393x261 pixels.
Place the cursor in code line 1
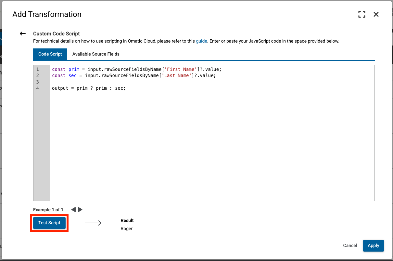point(136,70)
